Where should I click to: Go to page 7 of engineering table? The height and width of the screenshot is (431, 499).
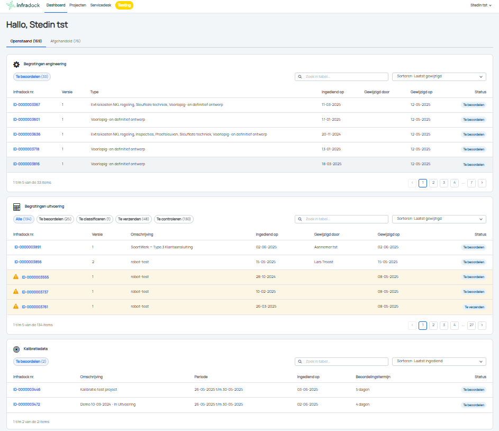click(471, 183)
